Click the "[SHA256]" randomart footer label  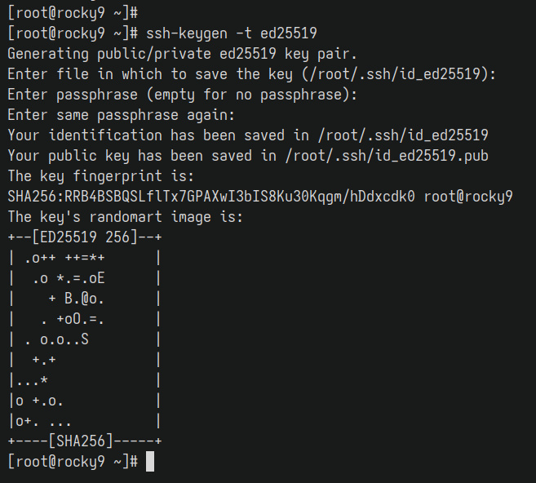[80, 441]
